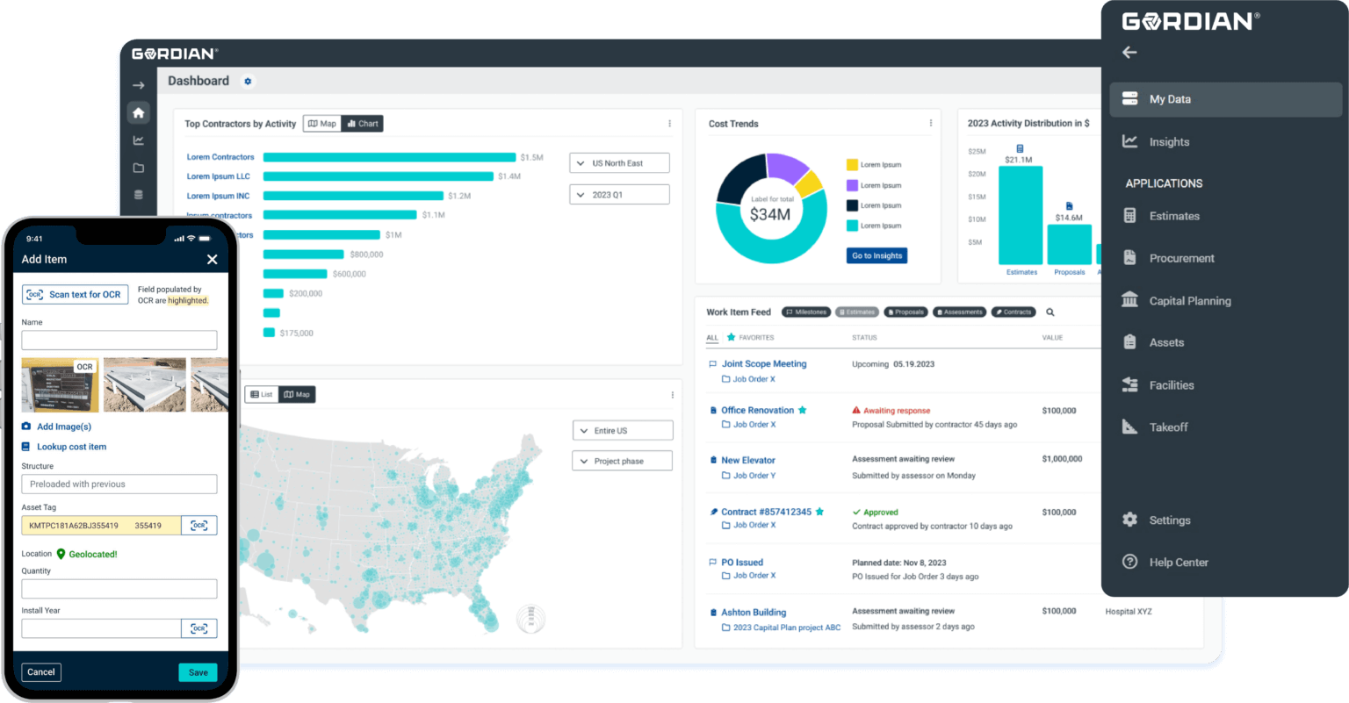The width and height of the screenshot is (1349, 703).
Task: Open Top Contractors three-dot options menu
Action: [669, 124]
